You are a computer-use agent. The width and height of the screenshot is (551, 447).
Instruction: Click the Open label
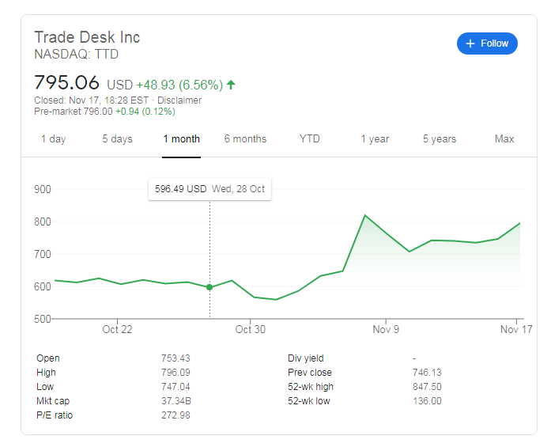(x=48, y=358)
